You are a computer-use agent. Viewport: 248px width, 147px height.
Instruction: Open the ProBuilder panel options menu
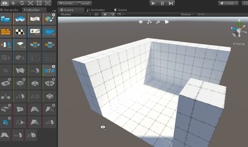(x=54, y=11)
